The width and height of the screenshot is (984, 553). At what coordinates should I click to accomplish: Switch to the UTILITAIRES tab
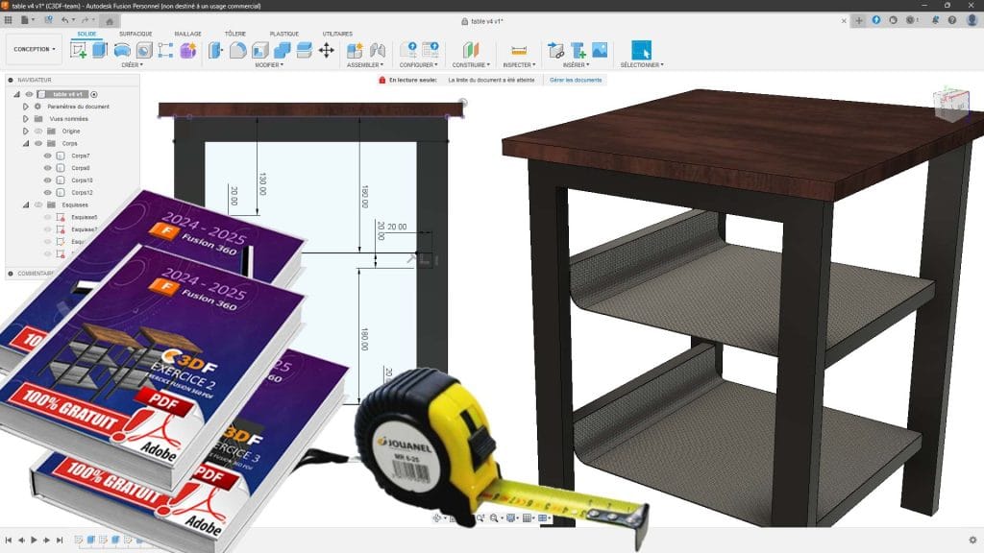click(x=337, y=34)
